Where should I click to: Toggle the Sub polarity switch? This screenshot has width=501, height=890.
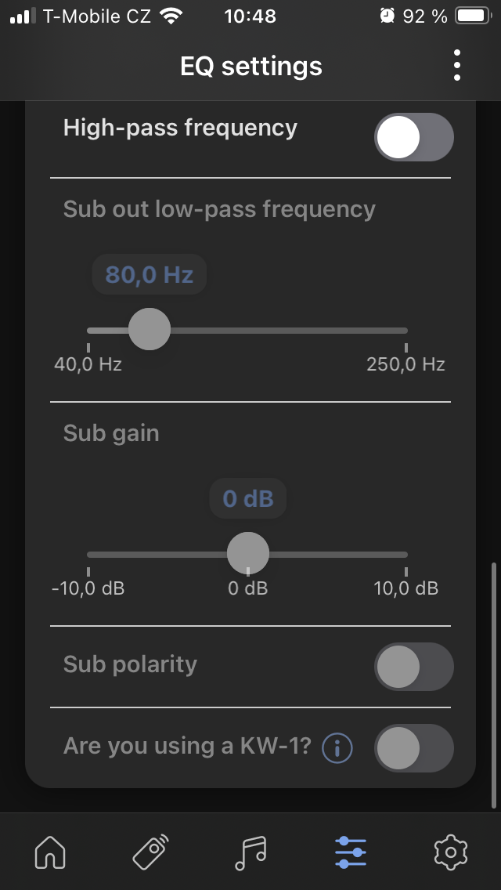tap(414, 667)
